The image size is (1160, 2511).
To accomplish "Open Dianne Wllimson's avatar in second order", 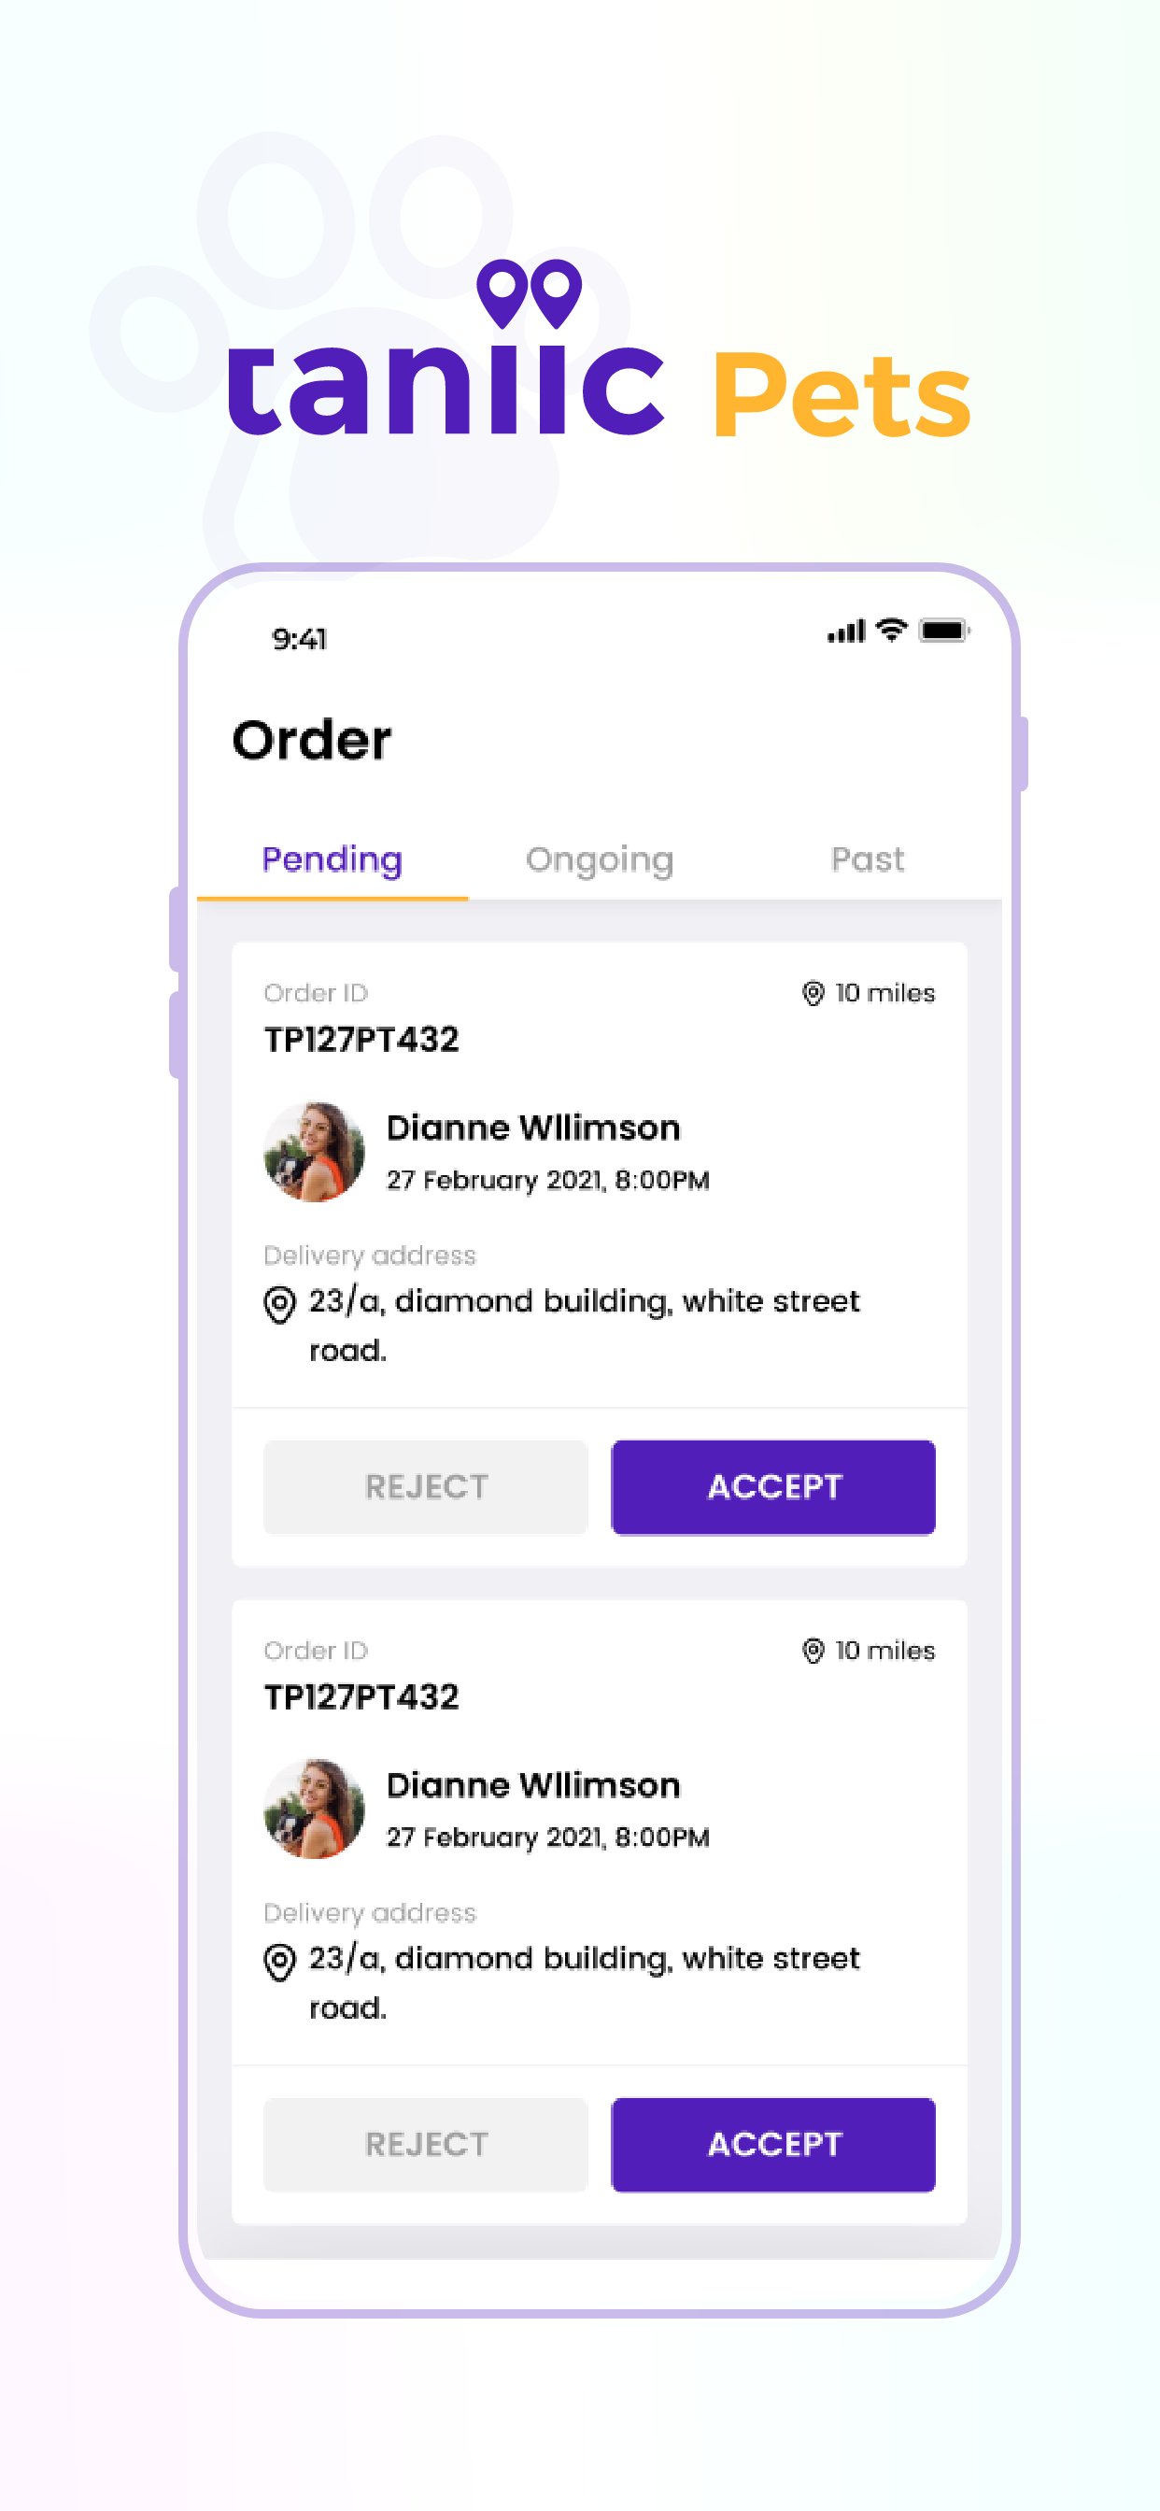I will click(x=314, y=1809).
